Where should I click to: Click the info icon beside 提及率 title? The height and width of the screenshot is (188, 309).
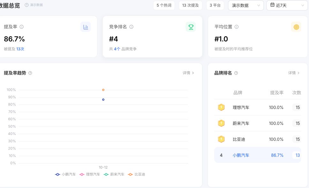pyautogui.click(x=22, y=27)
